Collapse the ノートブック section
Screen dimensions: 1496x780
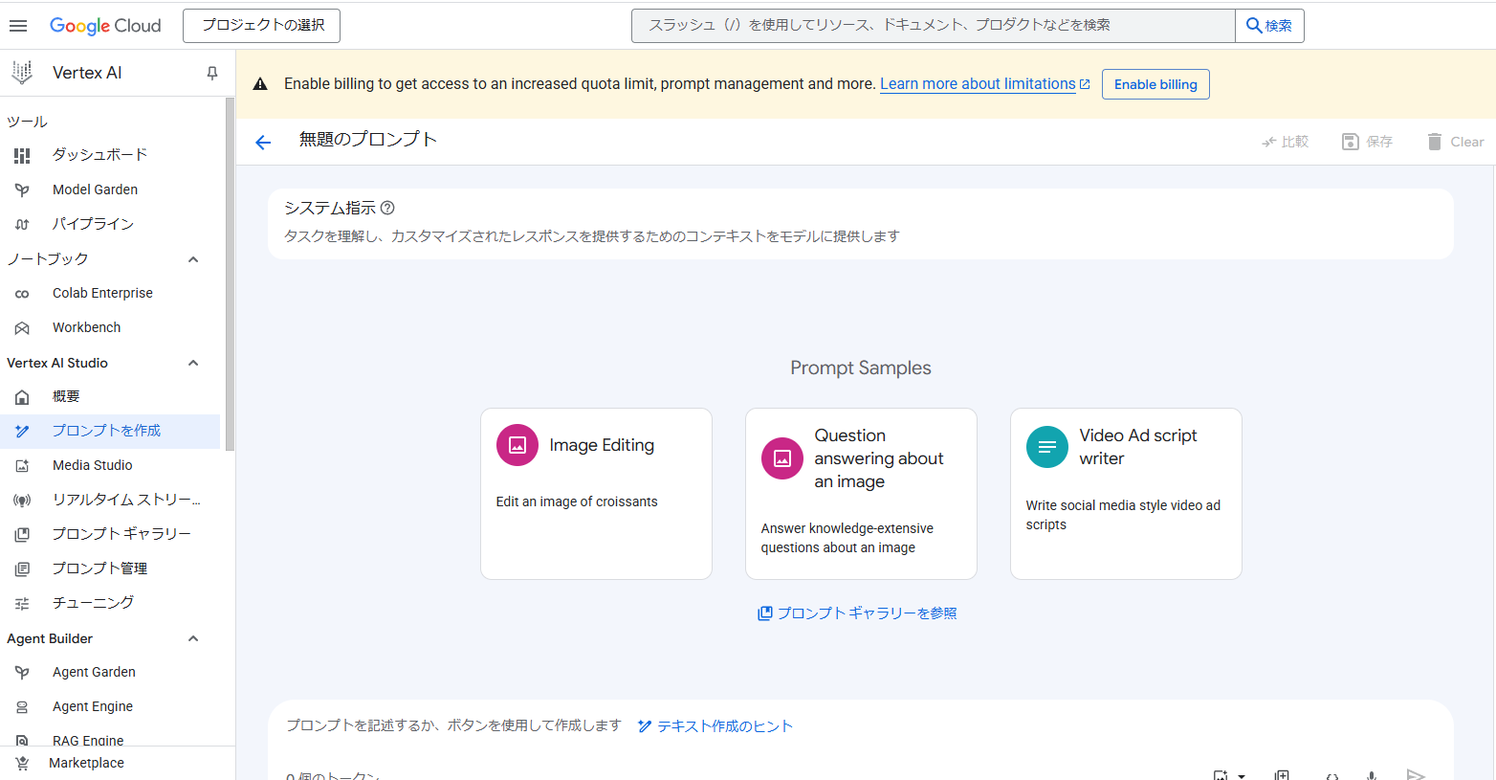(193, 259)
